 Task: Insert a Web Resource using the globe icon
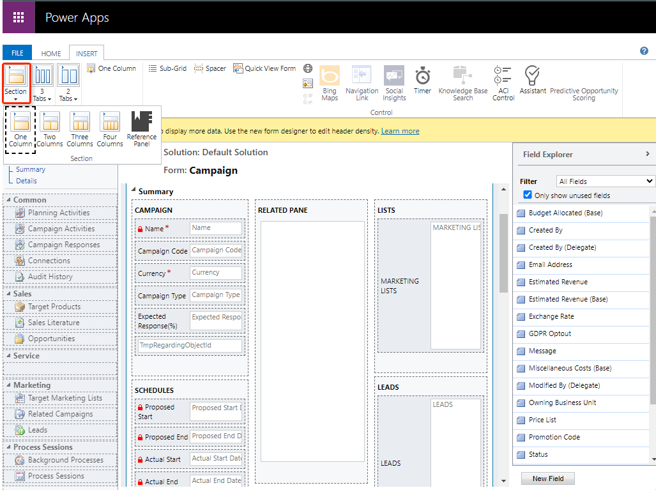pos(308,68)
